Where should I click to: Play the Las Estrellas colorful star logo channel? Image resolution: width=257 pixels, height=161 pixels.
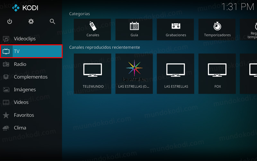(x=134, y=74)
